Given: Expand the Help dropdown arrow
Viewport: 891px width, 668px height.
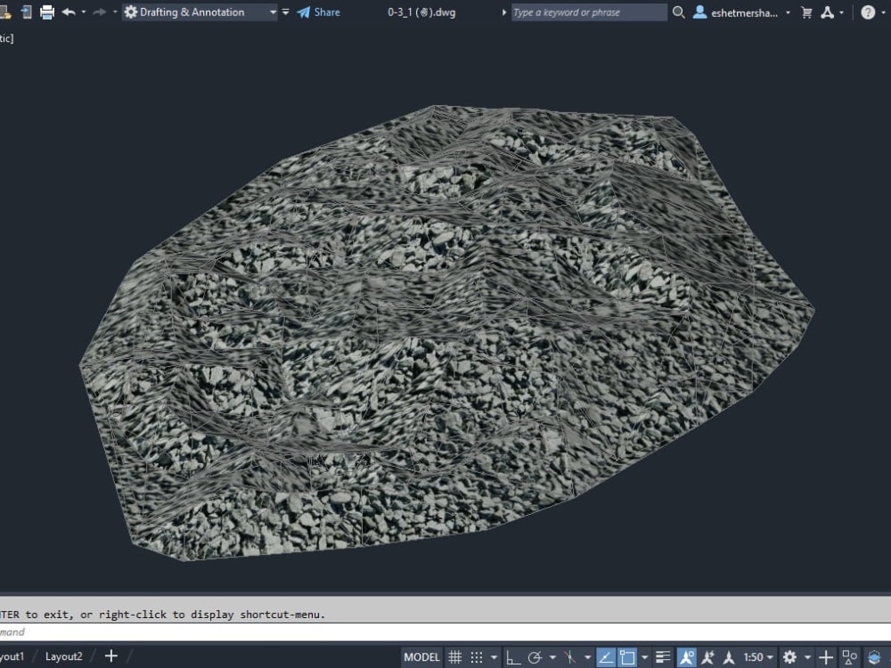Looking at the screenshot, I should coord(883,12).
